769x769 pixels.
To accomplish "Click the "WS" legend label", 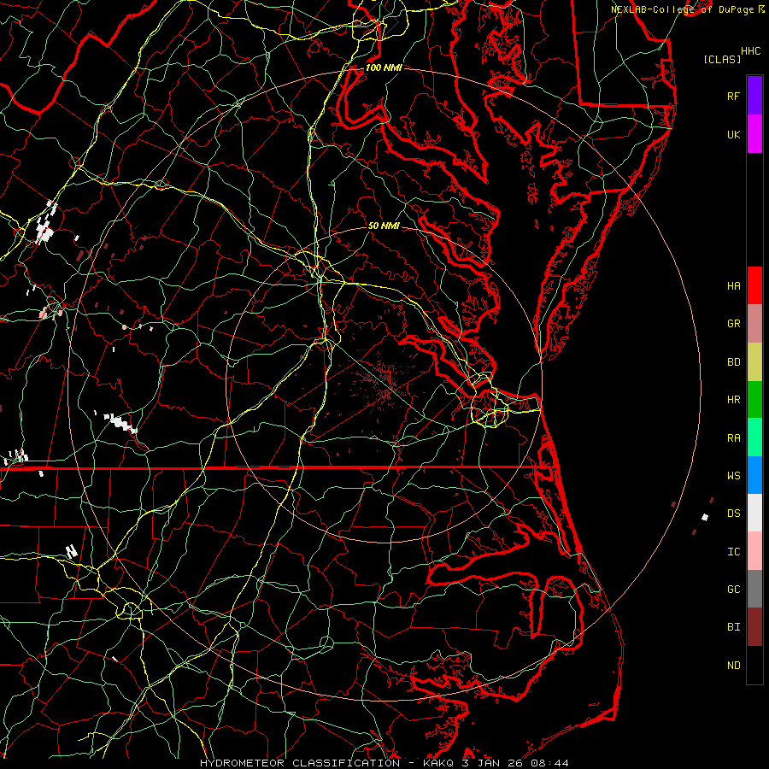I will [733, 476].
